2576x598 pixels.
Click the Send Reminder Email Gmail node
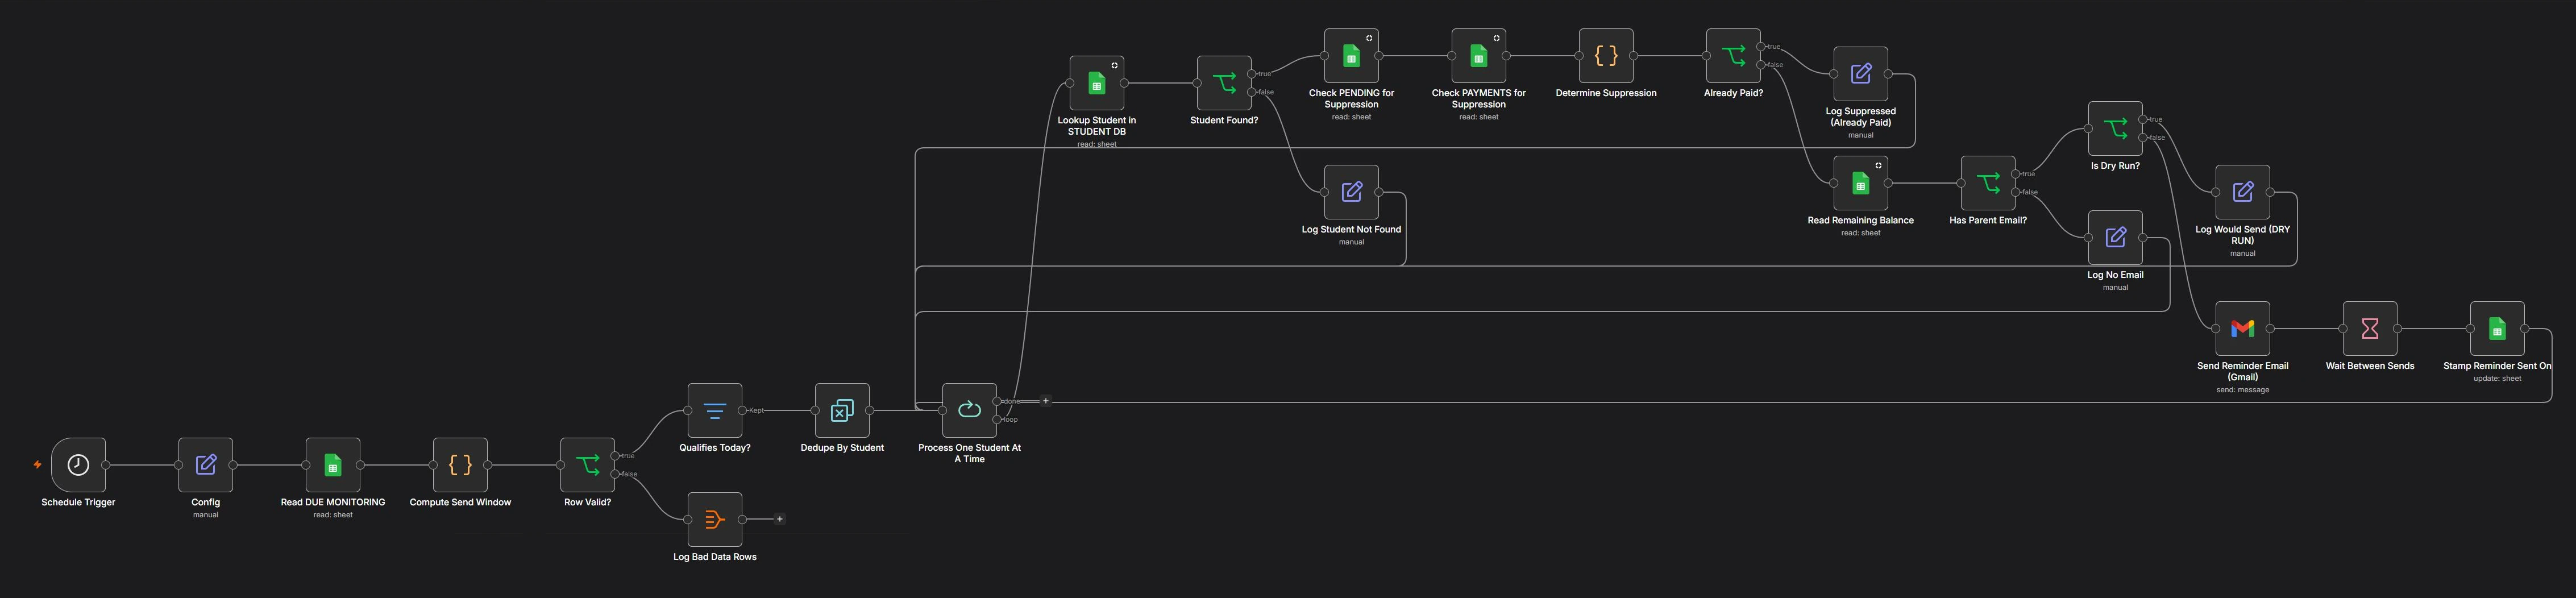(2243, 328)
